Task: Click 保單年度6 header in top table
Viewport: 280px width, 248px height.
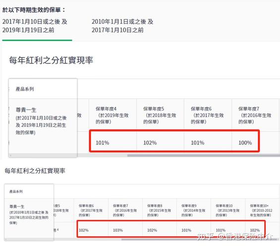Action: pos(207,115)
